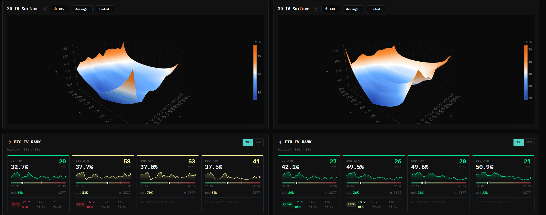Click the RICH badge on BTC 7D ATM card
The height and width of the screenshot is (215, 546).
(x=16, y=204)
